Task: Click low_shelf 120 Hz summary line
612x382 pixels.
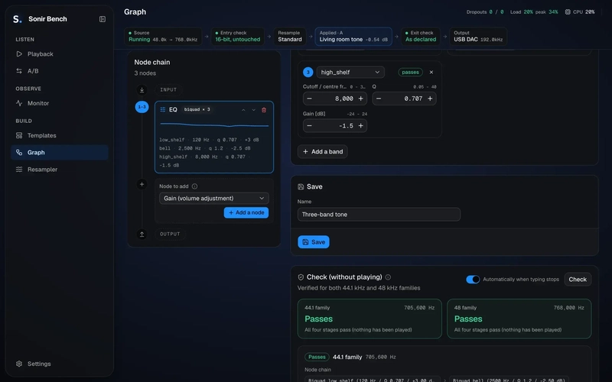Action: (209, 140)
